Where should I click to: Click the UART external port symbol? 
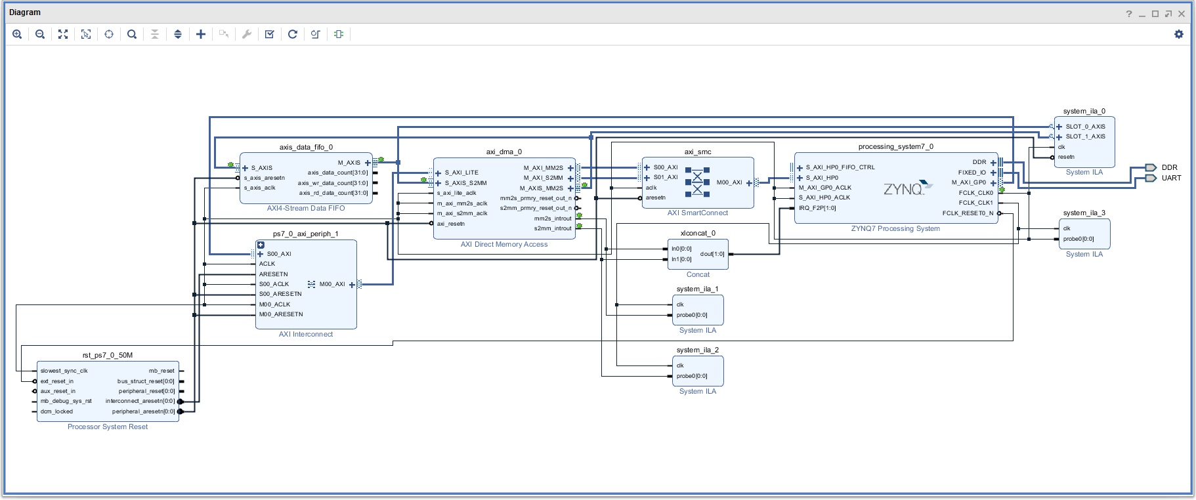point(1151,178)
